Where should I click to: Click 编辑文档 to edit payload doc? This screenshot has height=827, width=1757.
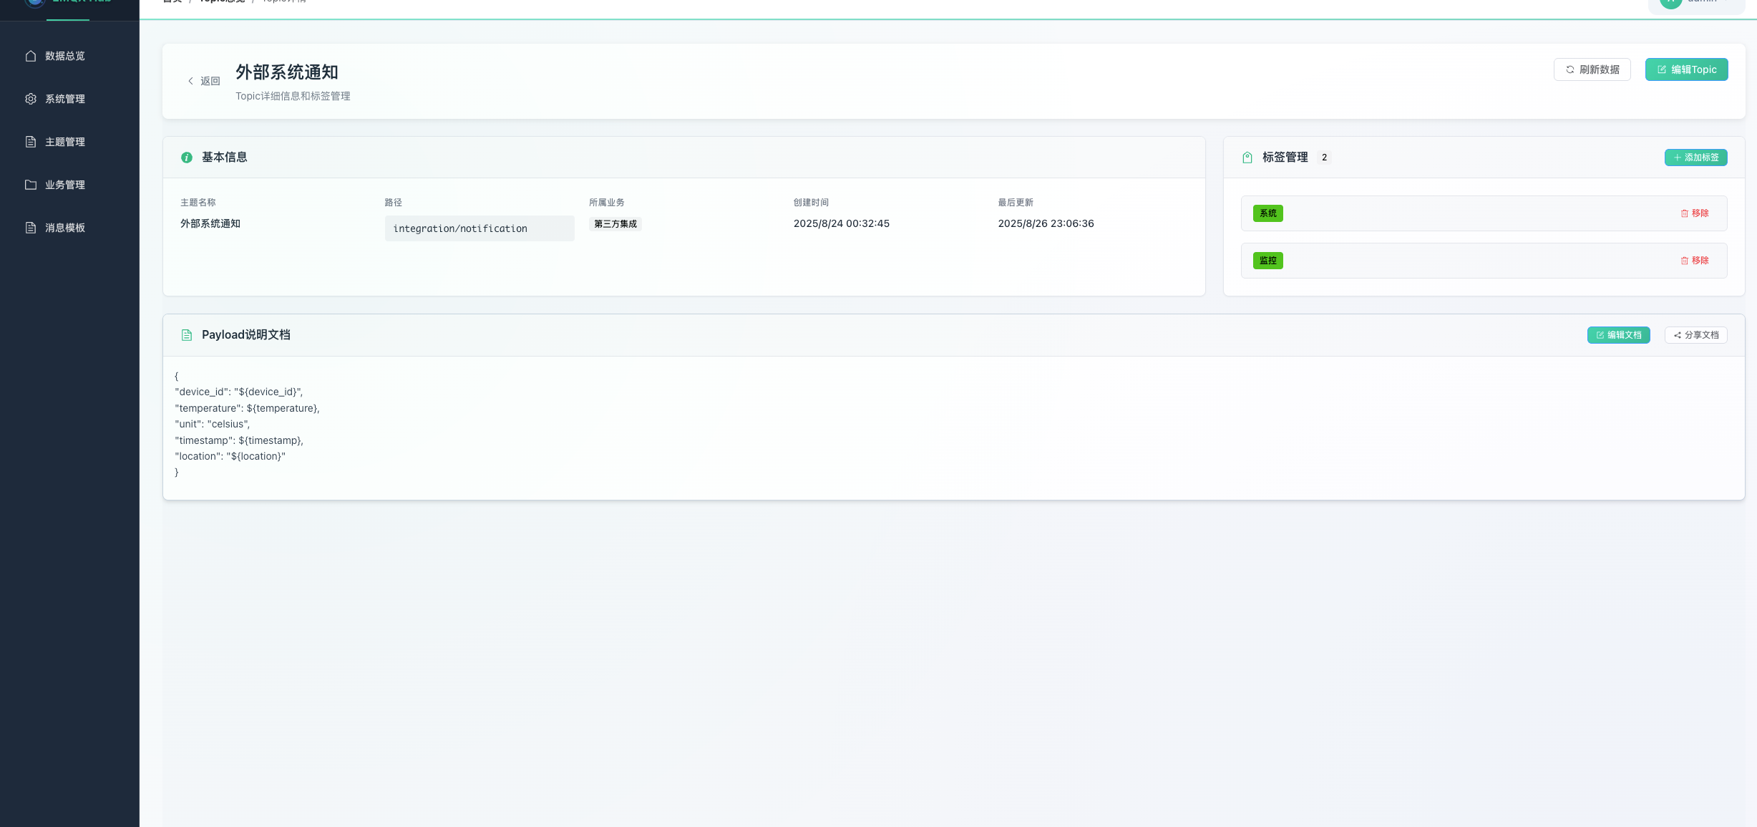pos(1618,335)
